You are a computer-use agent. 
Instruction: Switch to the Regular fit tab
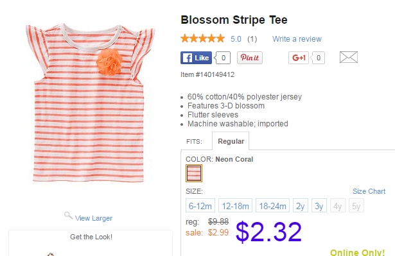tap(231, 141)
